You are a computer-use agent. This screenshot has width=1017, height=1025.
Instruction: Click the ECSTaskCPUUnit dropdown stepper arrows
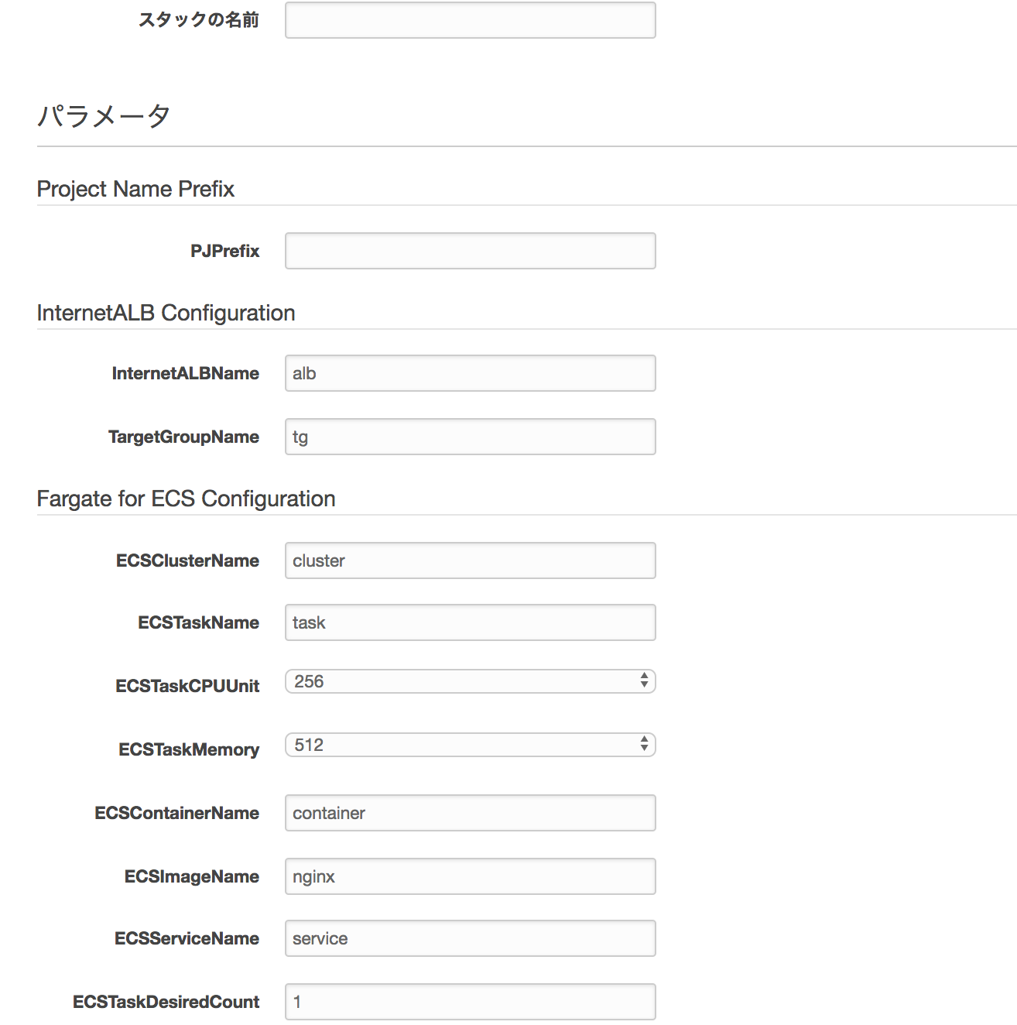644,680
